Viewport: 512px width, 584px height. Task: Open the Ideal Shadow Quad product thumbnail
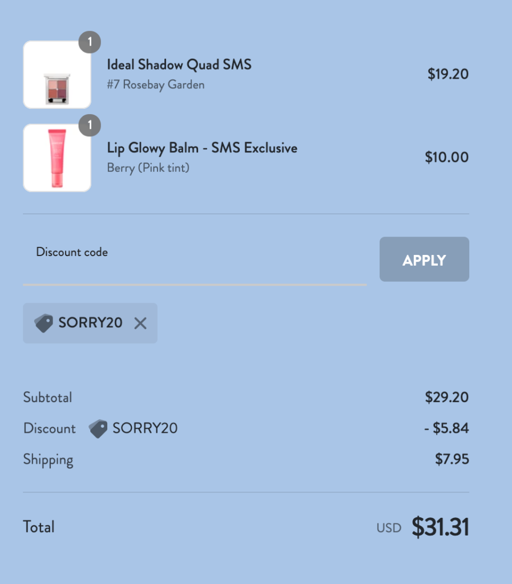point(57,75)
